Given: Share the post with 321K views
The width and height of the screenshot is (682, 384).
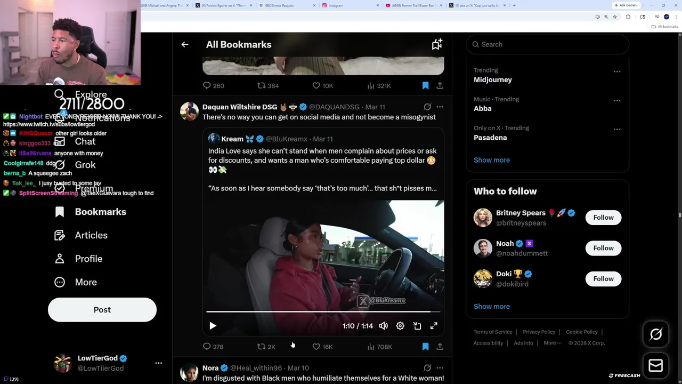Looking at the screenshot, I should tap(440, 85).
